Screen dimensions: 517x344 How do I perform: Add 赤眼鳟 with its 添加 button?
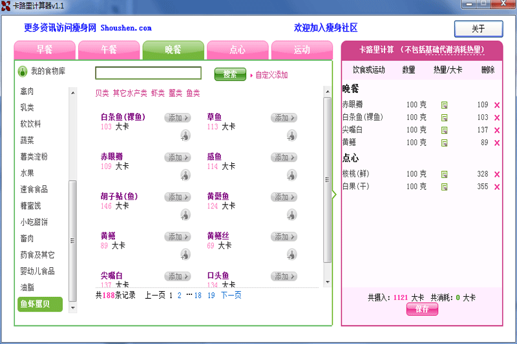pos(178,157)
